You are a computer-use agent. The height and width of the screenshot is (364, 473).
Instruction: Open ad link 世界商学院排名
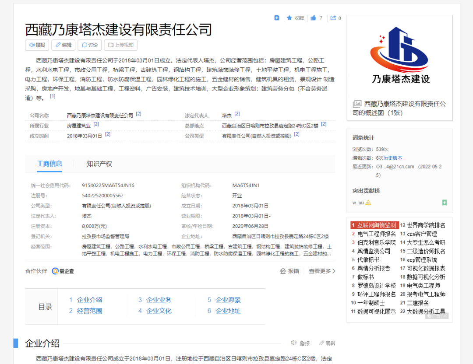coord(426,225)
